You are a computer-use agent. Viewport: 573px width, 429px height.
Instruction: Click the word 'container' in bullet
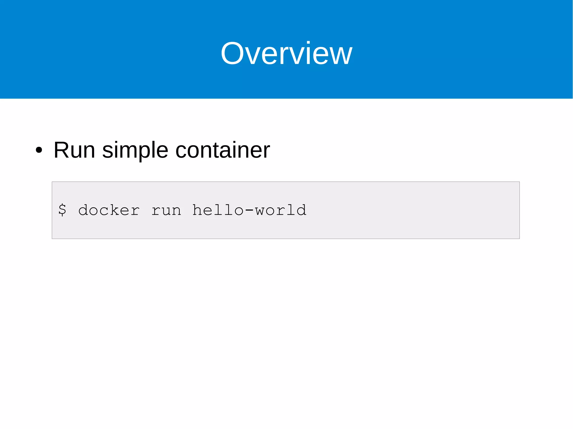pos(222,150)
